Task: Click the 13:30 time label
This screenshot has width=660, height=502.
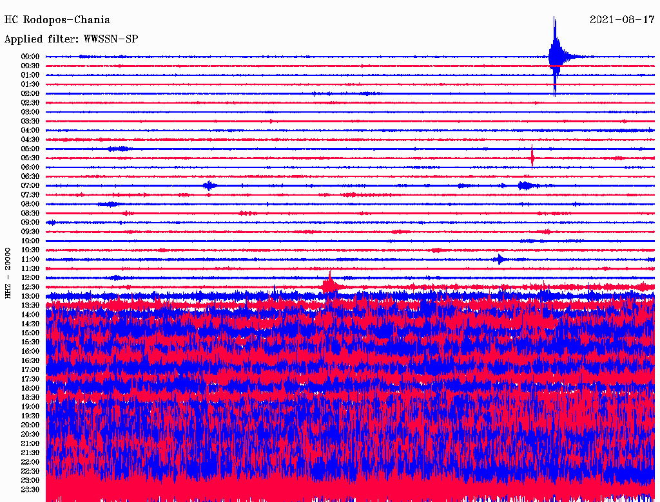Action: tap(30, 305)
